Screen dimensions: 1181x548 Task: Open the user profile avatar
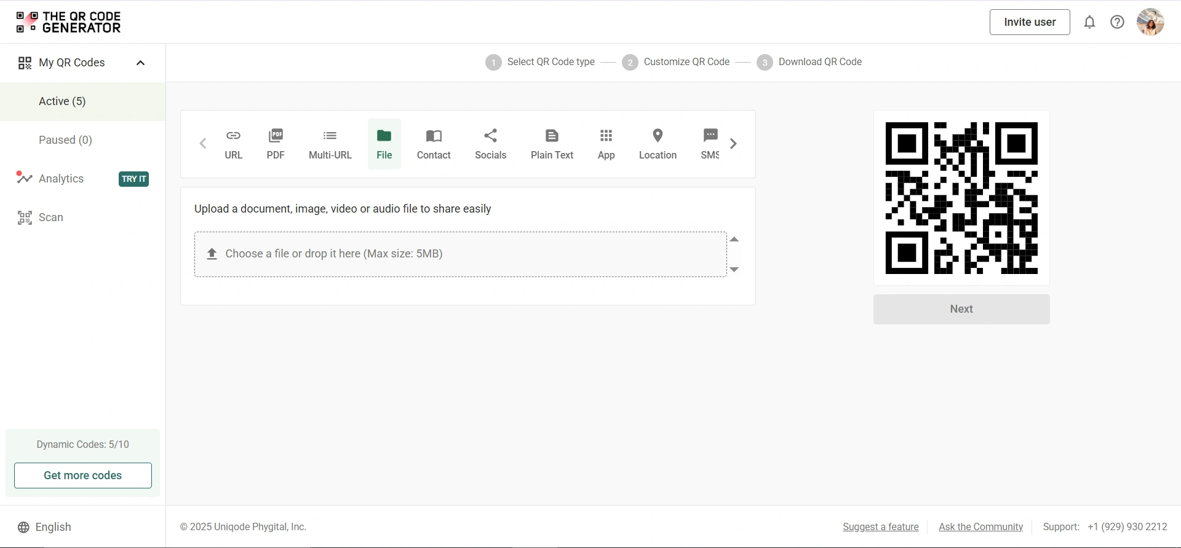tap(1150, 22)
